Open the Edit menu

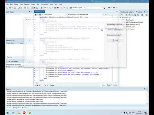tap(11, 4)
